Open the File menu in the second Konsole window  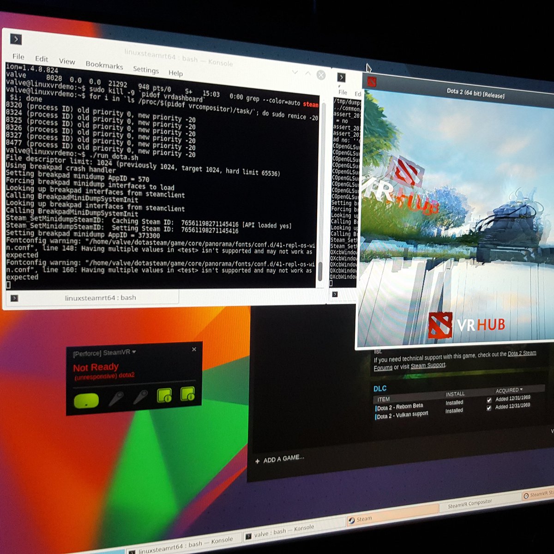[343, 92]
